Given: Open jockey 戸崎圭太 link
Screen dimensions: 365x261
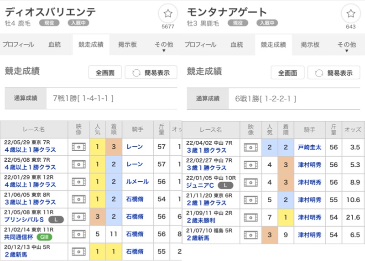Looking at the screenshot, I should (310, 147).
